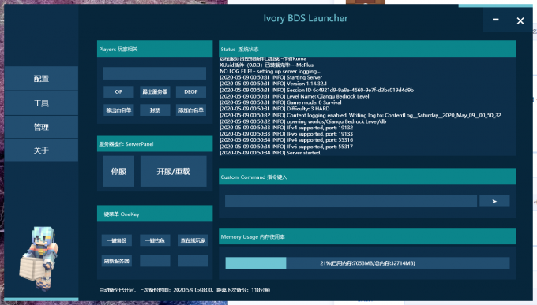Click the Minecraft character avatar image
The width and height of the screenshot is (537, 305).
pyautogui.click(x=39, y=259)
